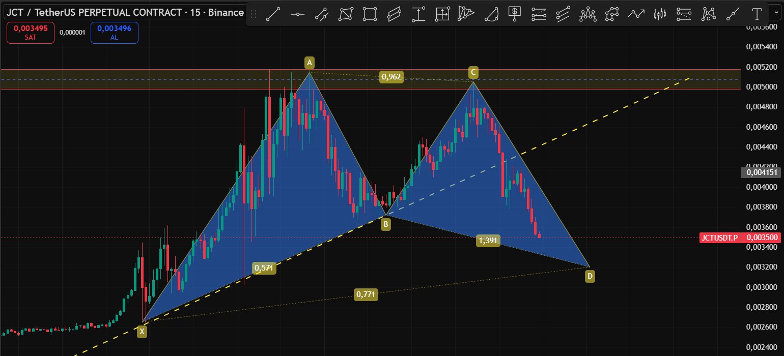Click the 0,962 ratio label

point(391,77)
